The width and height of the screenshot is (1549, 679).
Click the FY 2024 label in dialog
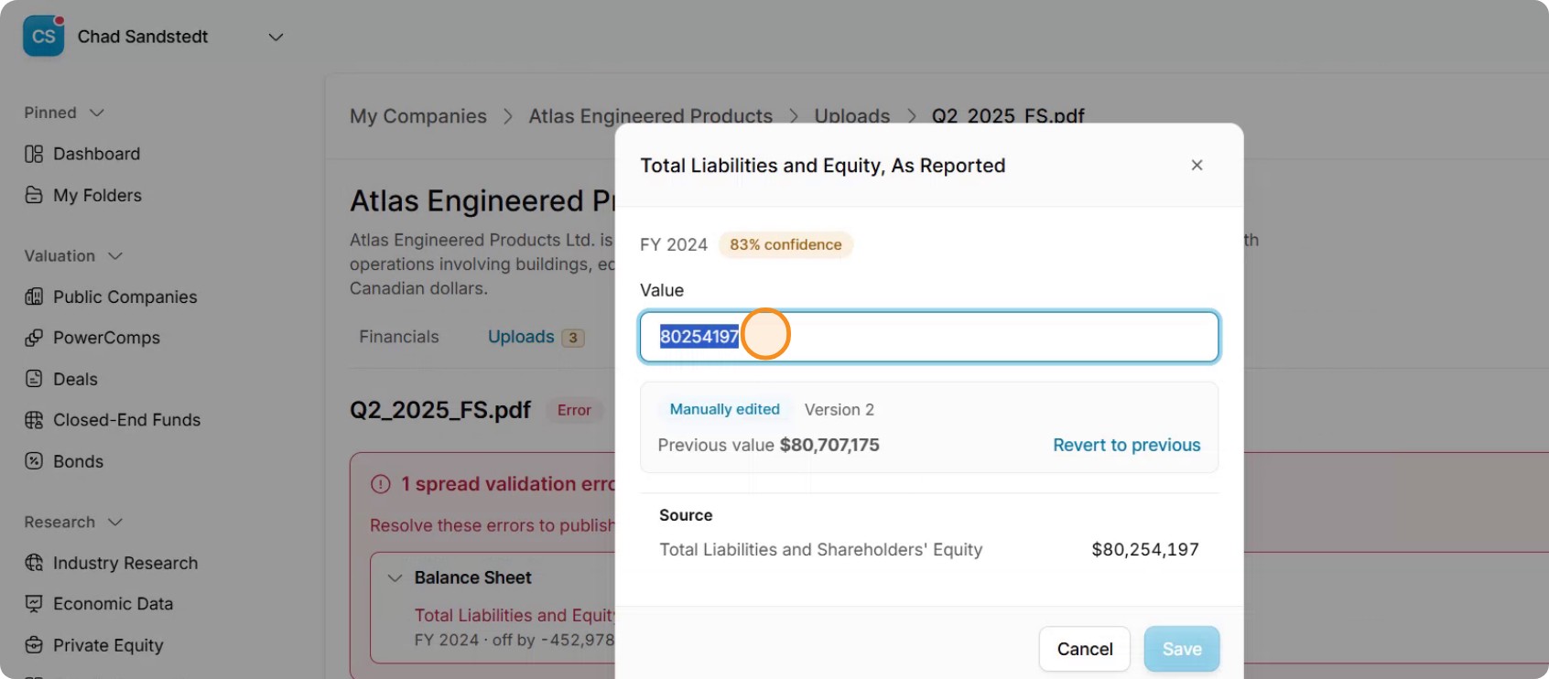click(x=674, y=244)
